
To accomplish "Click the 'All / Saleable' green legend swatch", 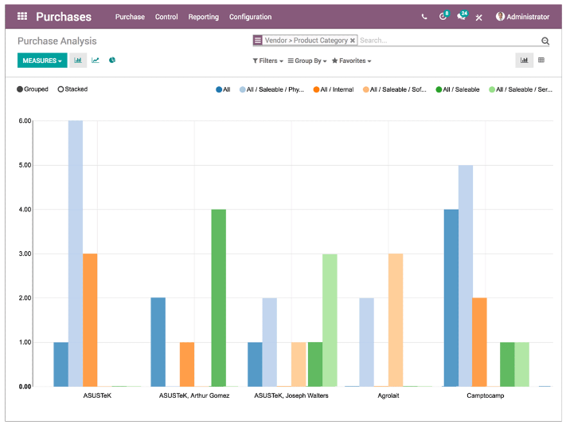I will coord(439,90).
